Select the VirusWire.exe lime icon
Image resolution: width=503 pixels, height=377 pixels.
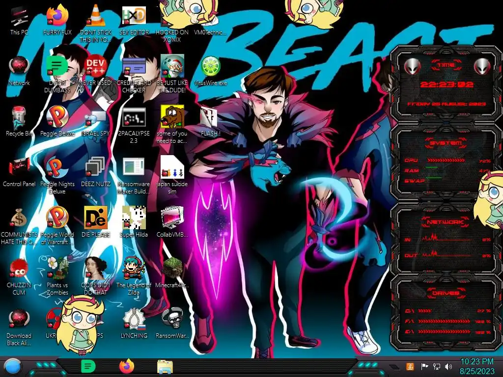pos(210,71)
